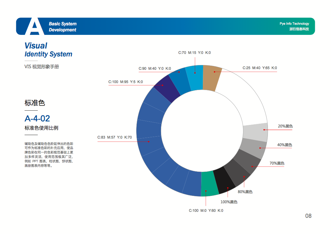Click the 40% gray ring segment
This screenshot has height=234, width=331.
point(253,149)
